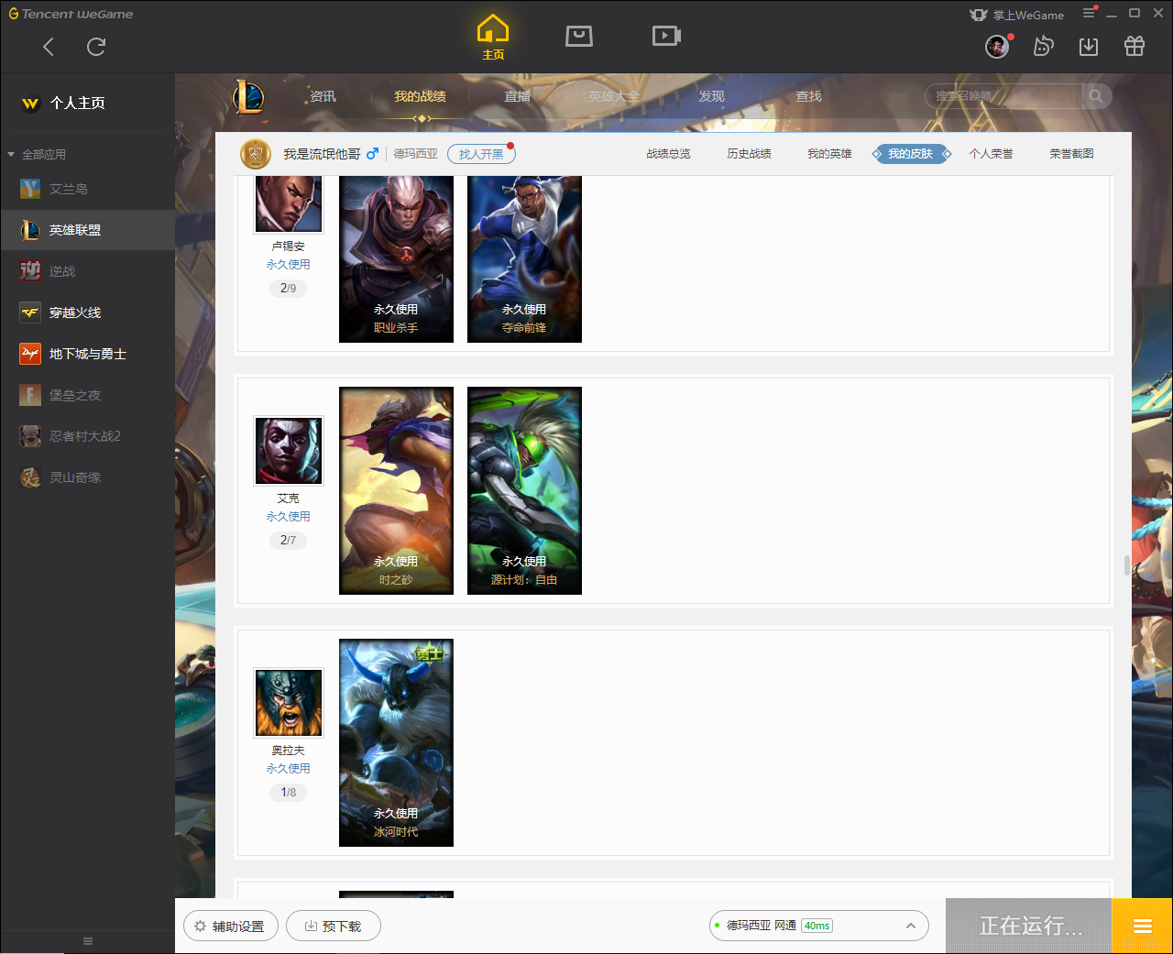Select 堡垒之夜 in the sidebar
Screen dimensions: 1173x954
pos(87,395)
